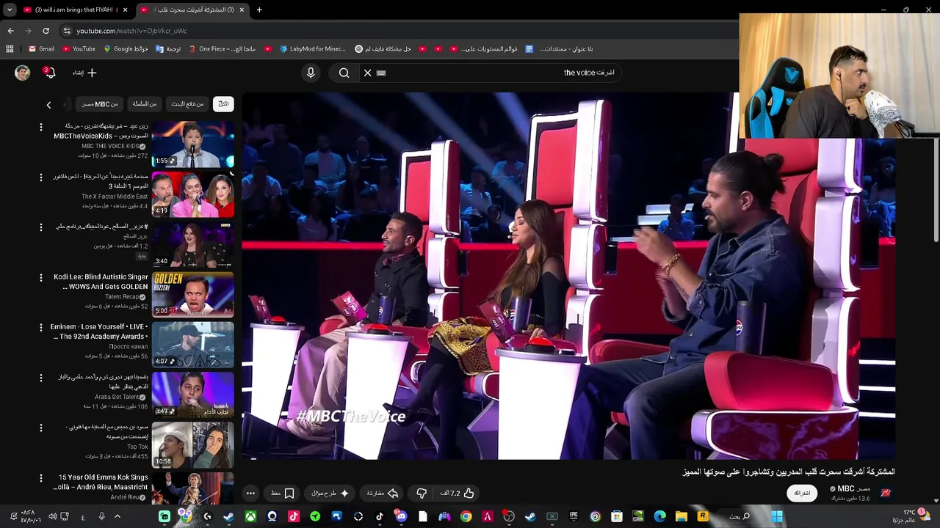
Task: Open The X Factor Middle East video thumbnail
Action: tap(193, 194)
